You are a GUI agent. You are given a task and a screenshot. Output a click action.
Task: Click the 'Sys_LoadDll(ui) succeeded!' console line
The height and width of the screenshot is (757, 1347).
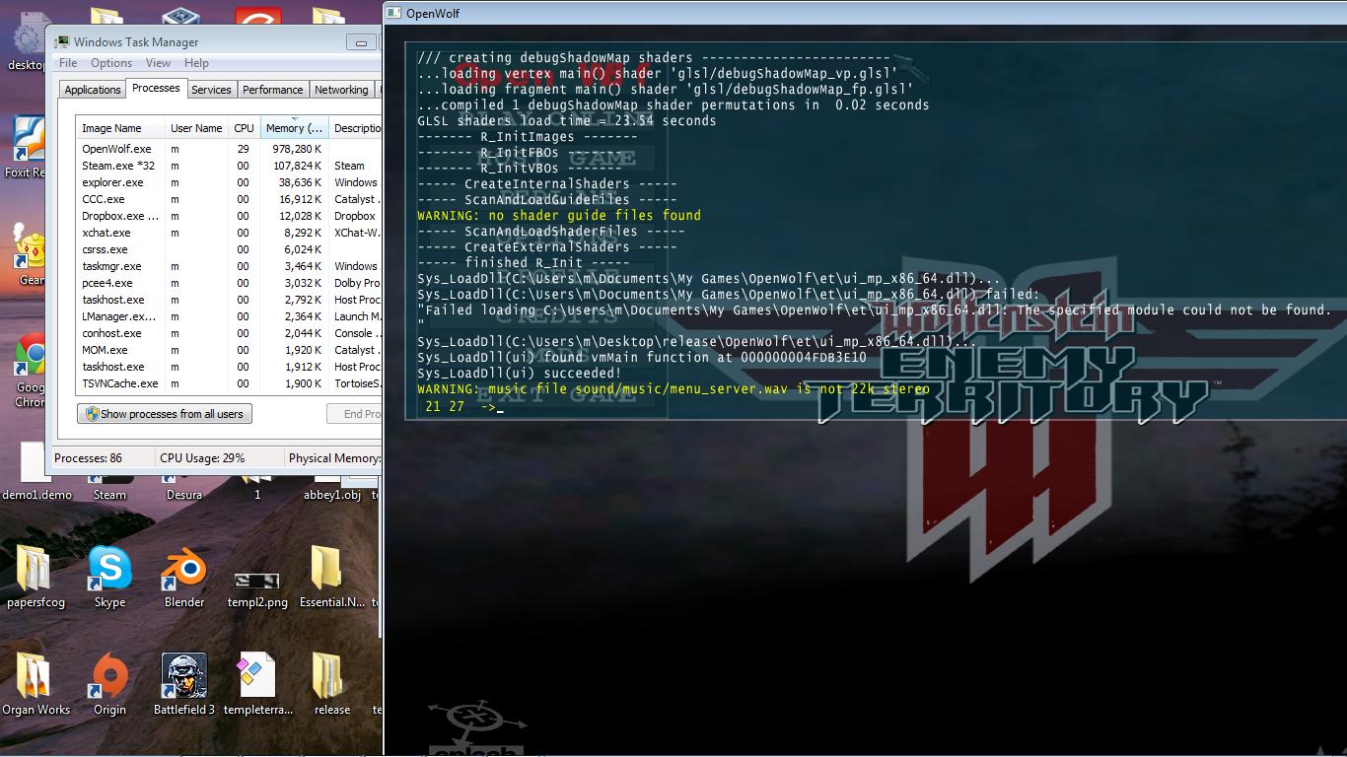click(520, 373)
